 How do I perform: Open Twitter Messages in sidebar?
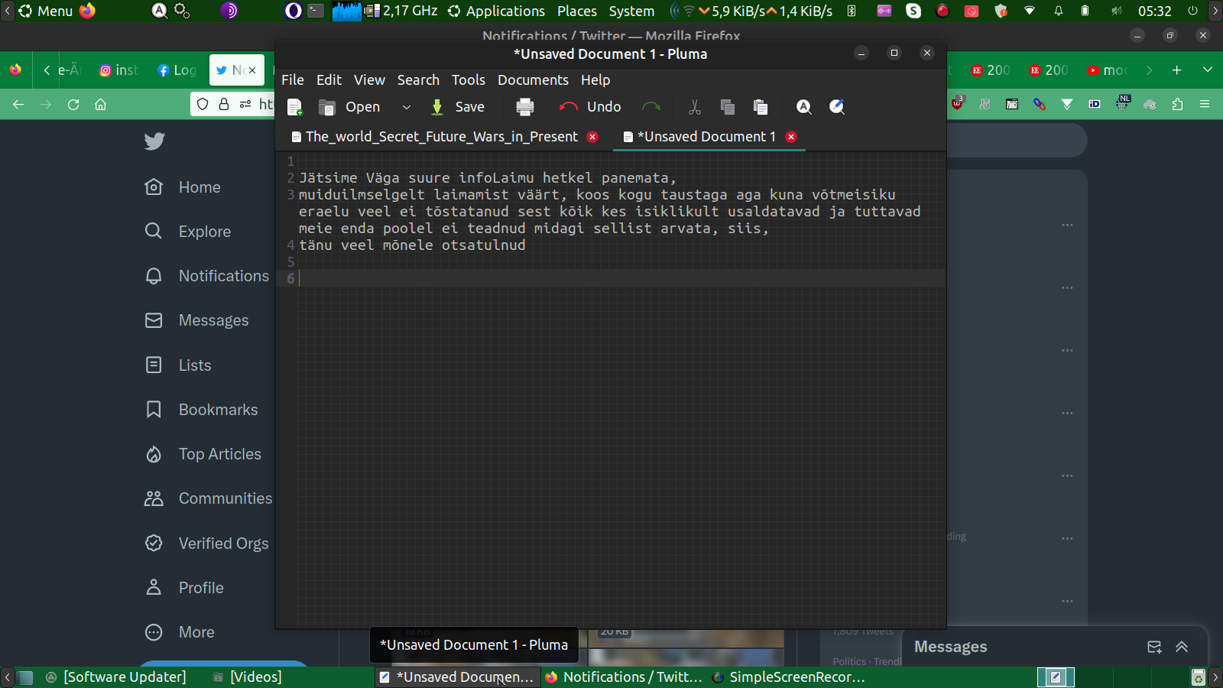196,320
